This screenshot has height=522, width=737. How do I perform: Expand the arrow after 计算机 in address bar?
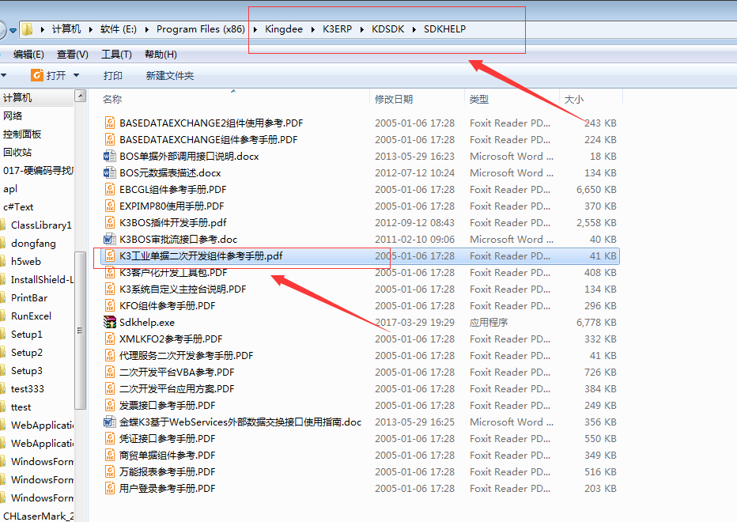click(x=91, y=29)
